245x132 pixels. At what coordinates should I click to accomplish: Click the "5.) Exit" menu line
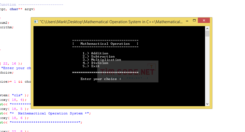point(91,66)
